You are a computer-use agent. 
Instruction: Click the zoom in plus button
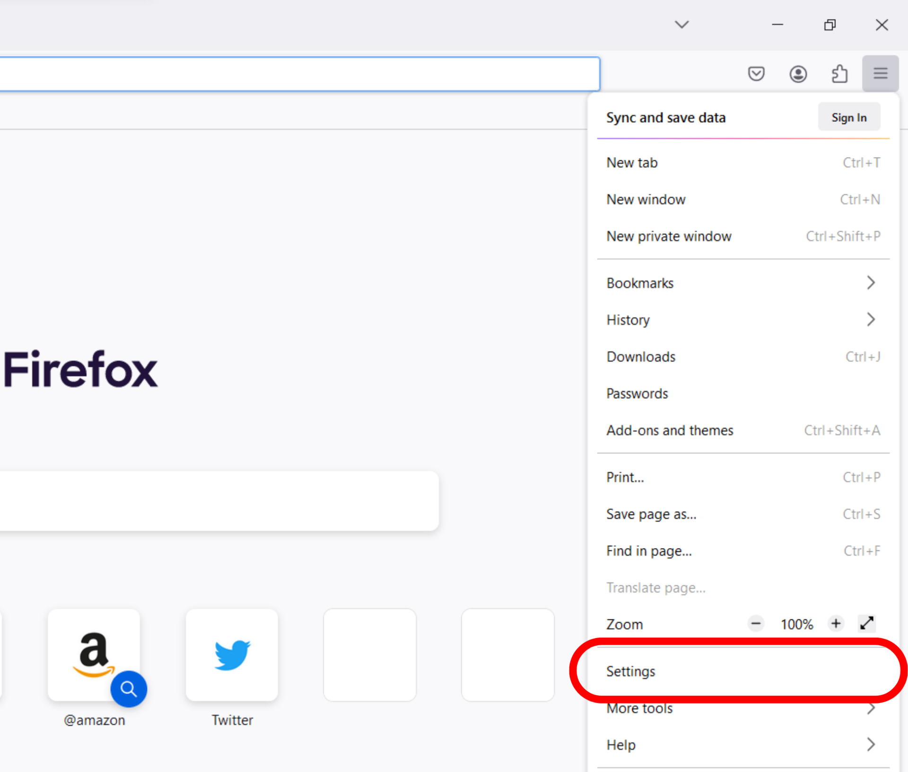coord(836,624)
